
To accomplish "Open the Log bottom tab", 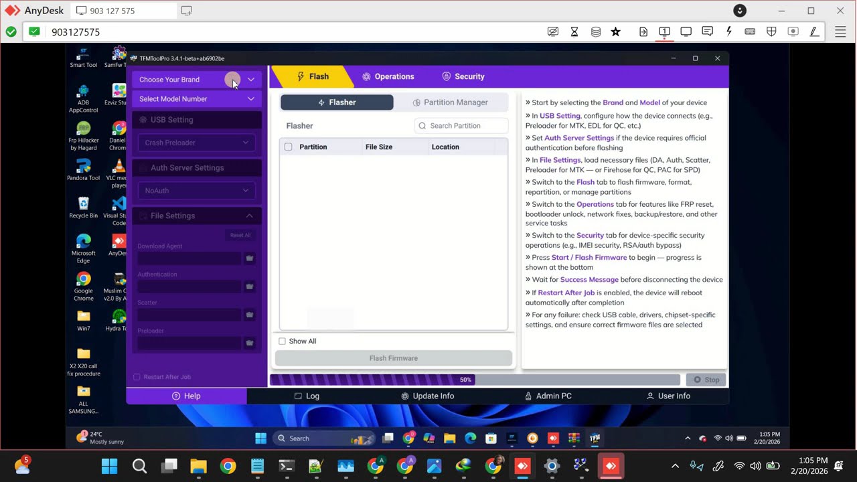I will (307, 396).
